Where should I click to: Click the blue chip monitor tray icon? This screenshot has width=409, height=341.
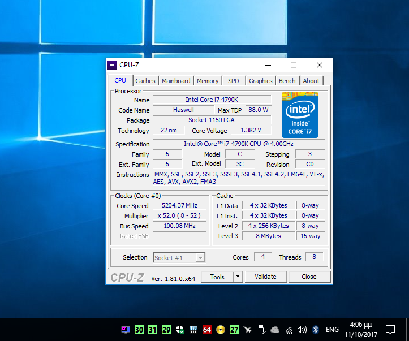193,330
